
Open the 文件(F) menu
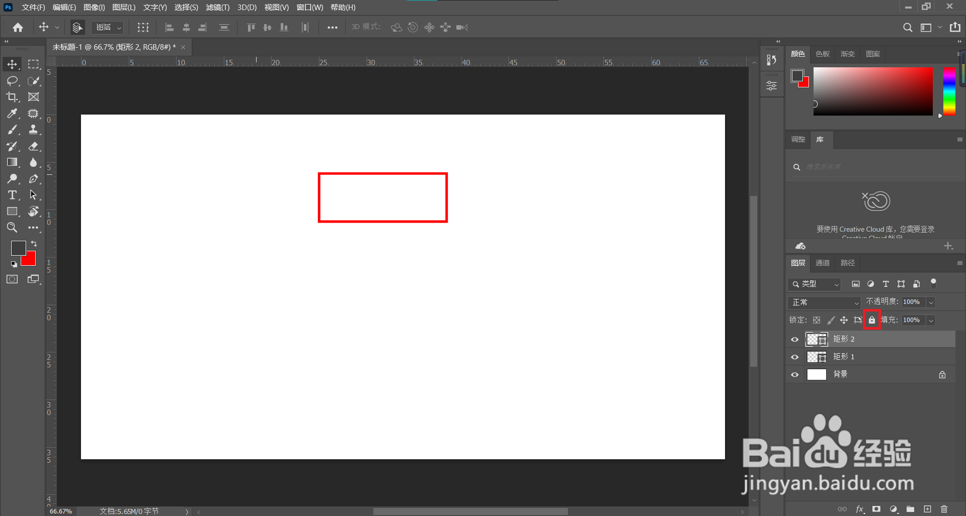point(33,7)
